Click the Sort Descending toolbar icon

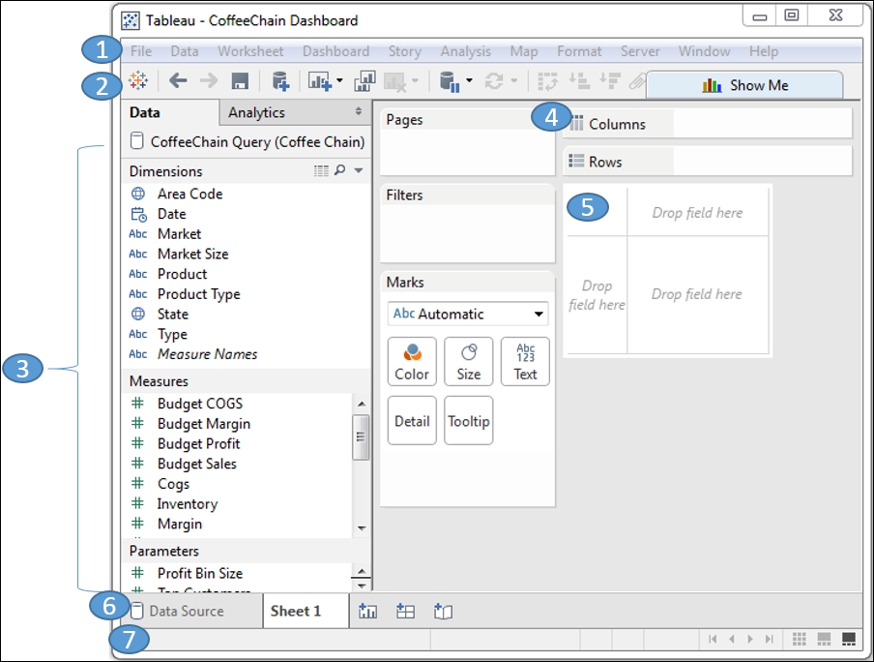(610, 81)
